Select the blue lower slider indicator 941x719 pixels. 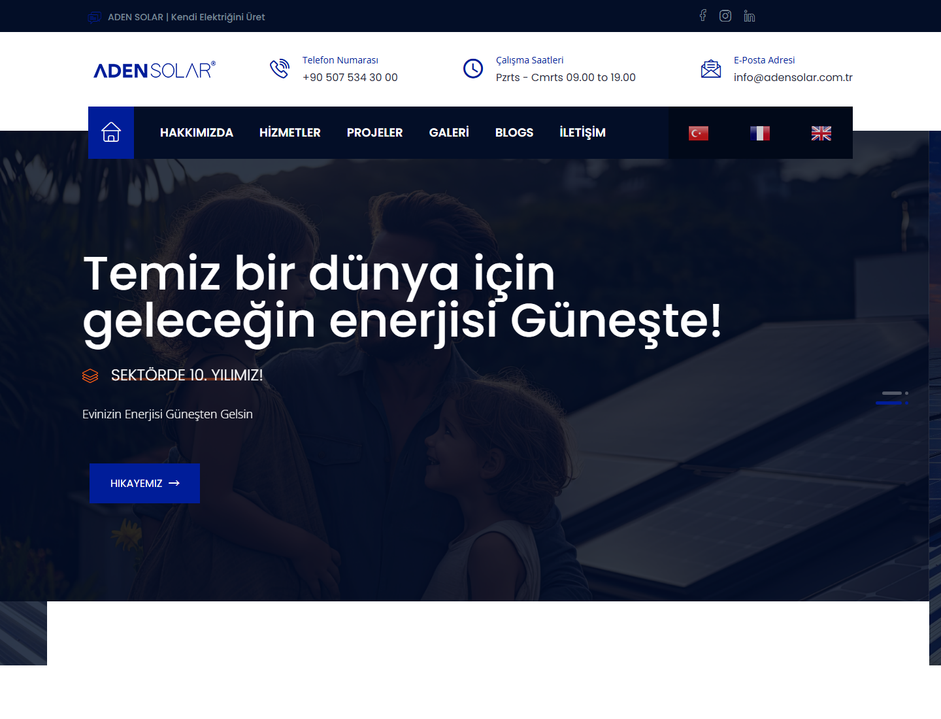[892, 403]
